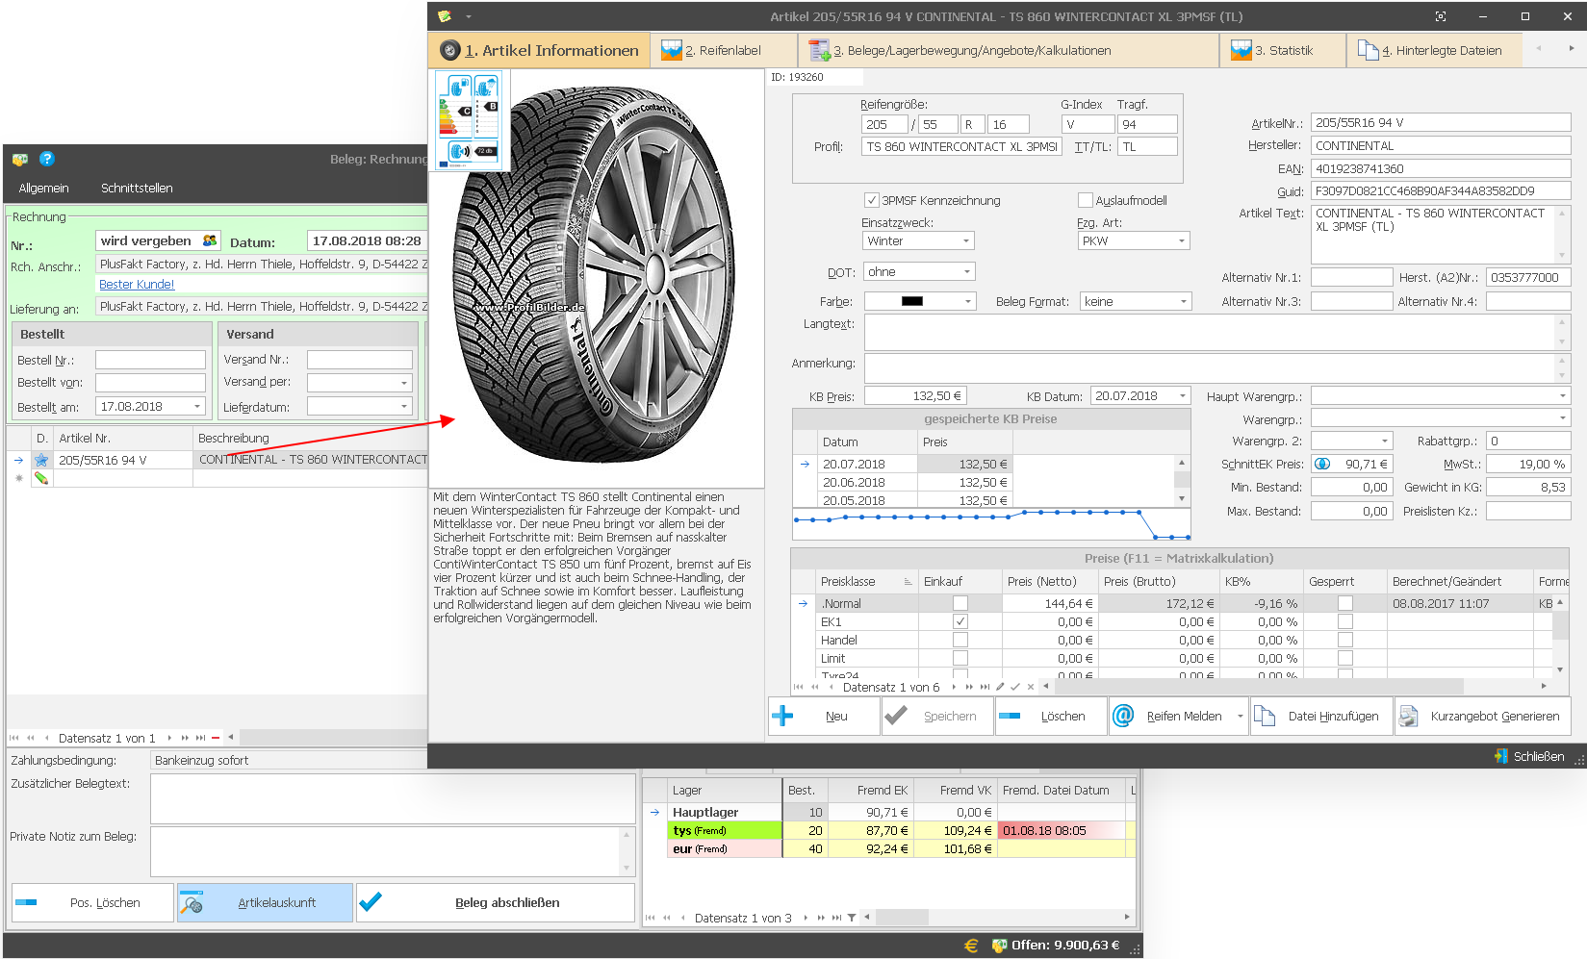Click the application icon in the article window title bar
The image size is (1587, 959).
coord(445,16)
